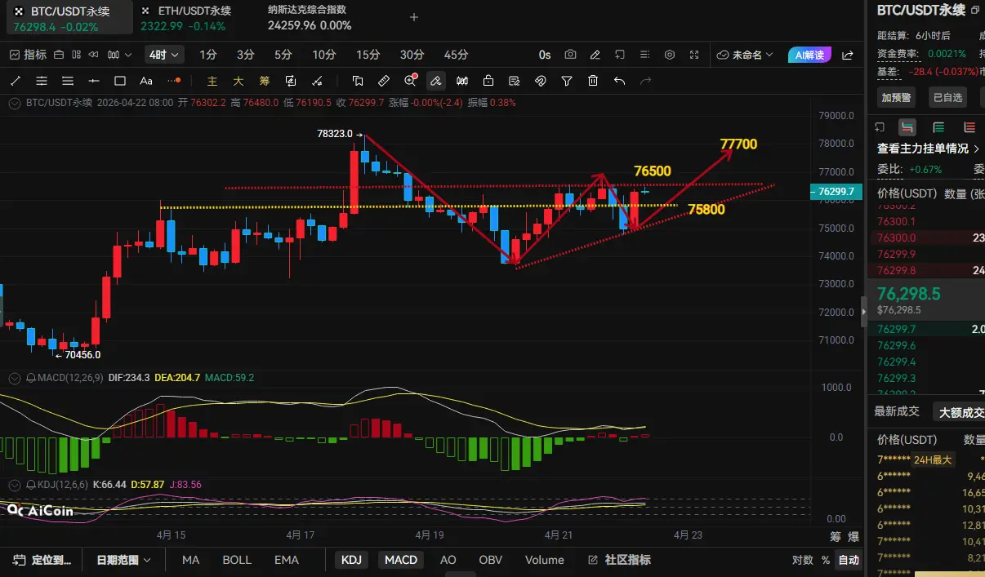Collapse the MACD(12,26,9) pane legend

(x=16, y=378)
